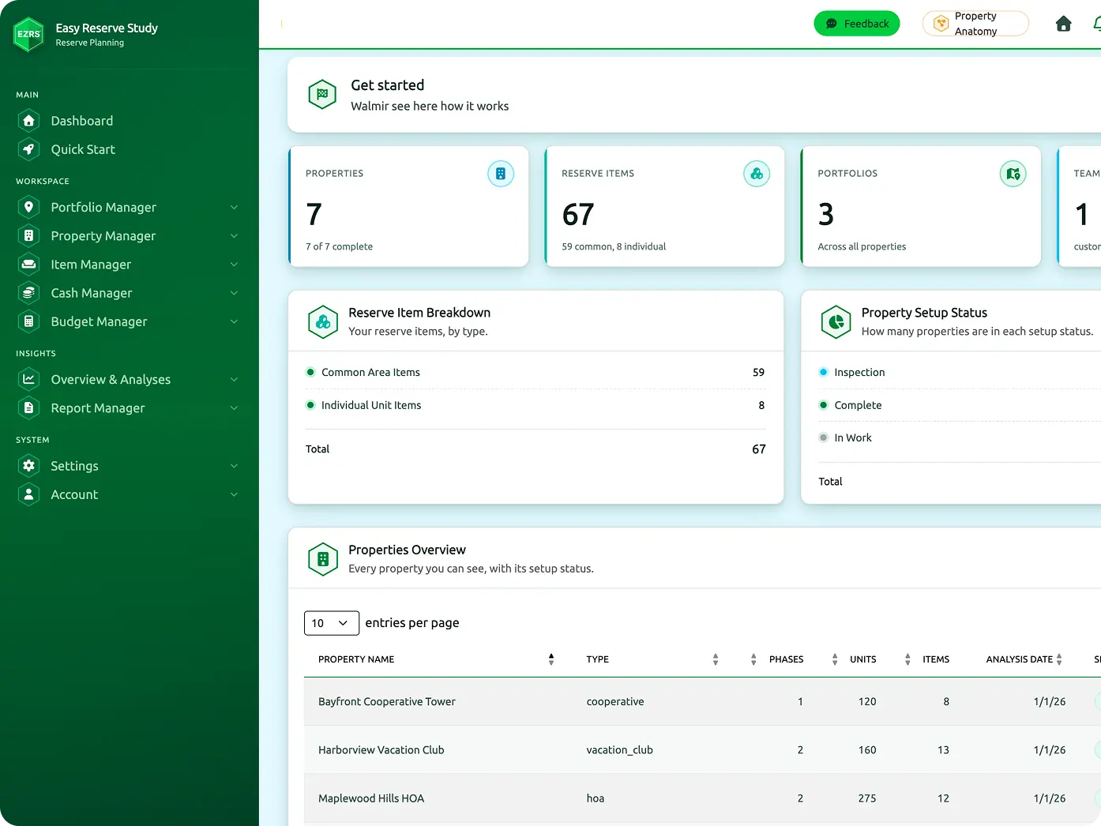Click the Bayfront Cooperative Tower row name
This screenshot has height=826, width=1101.
pyautogui.click(x=387, y=701)
